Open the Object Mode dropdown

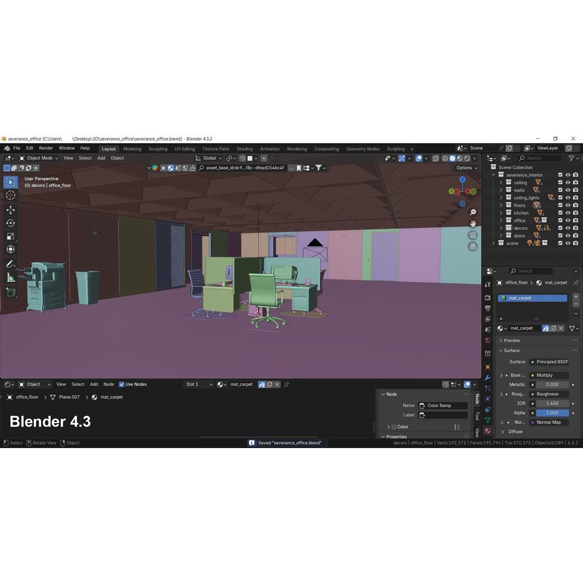pos(39,158)
